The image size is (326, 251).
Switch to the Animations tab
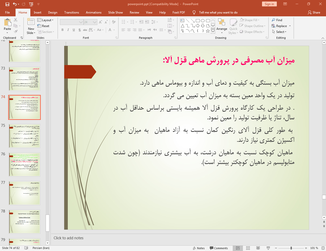click(94, 12)
